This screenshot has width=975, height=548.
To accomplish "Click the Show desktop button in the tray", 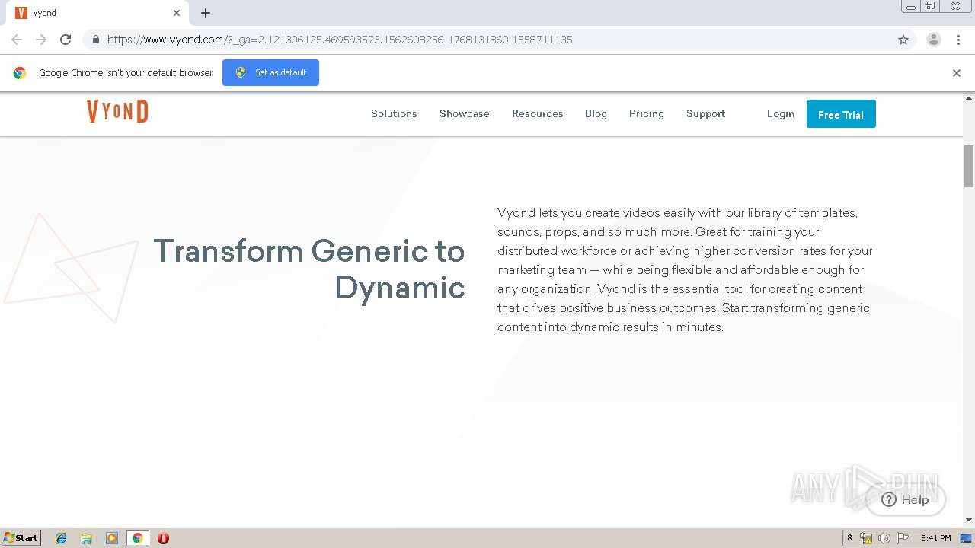I will (967, 538).
